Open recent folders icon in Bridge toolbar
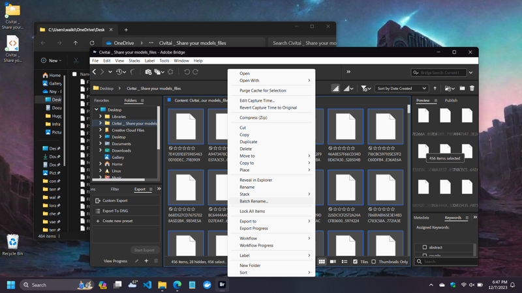This screenshot has height=293, width=522. tap(450, 89)
